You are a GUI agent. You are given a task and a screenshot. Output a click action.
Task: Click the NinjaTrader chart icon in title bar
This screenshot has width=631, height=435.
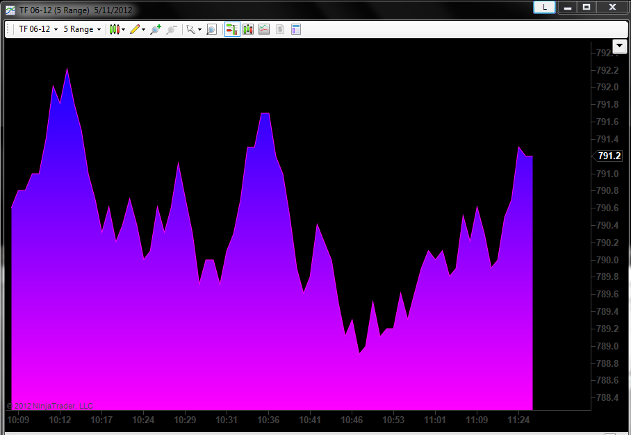pos(10,10)
